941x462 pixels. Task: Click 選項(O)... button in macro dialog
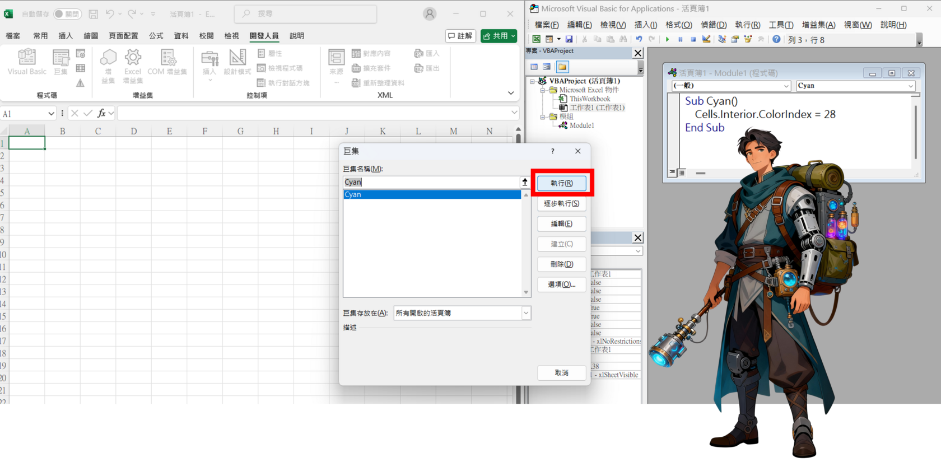pyautogui.click(x=562, y=284)
